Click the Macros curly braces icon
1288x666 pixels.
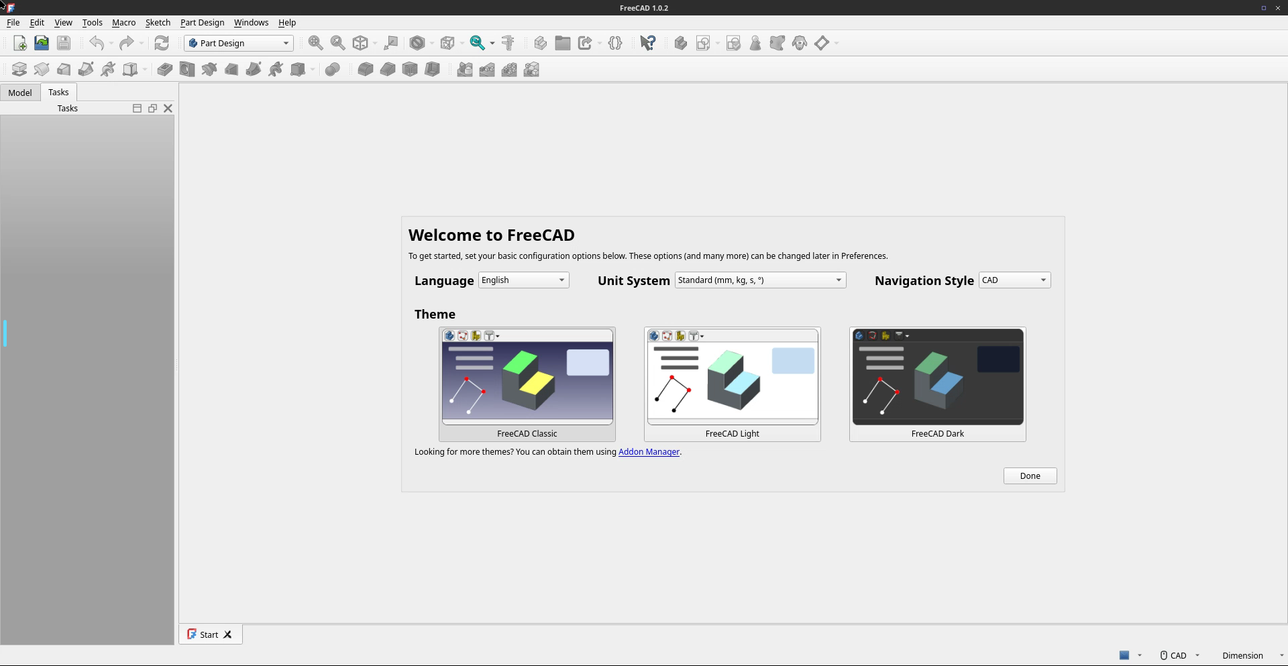click(x=615, y=44)
